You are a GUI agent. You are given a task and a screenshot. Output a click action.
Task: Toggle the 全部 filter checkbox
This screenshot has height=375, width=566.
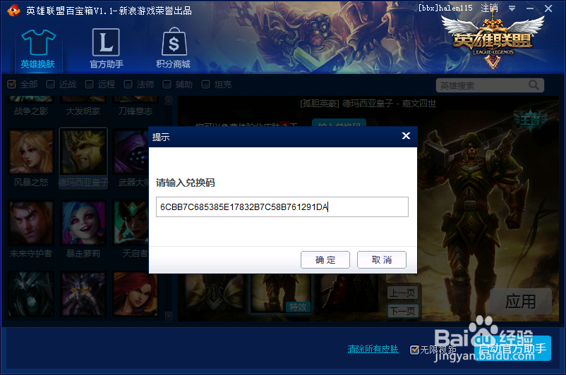click(12, 85)
